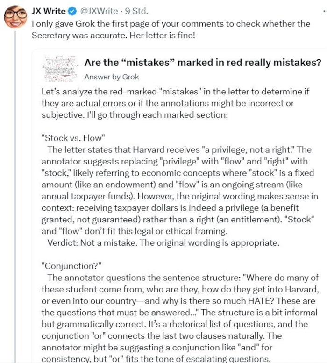
Task: Click the paragraph about Harvard's privilege
Action: click(180, 190)
